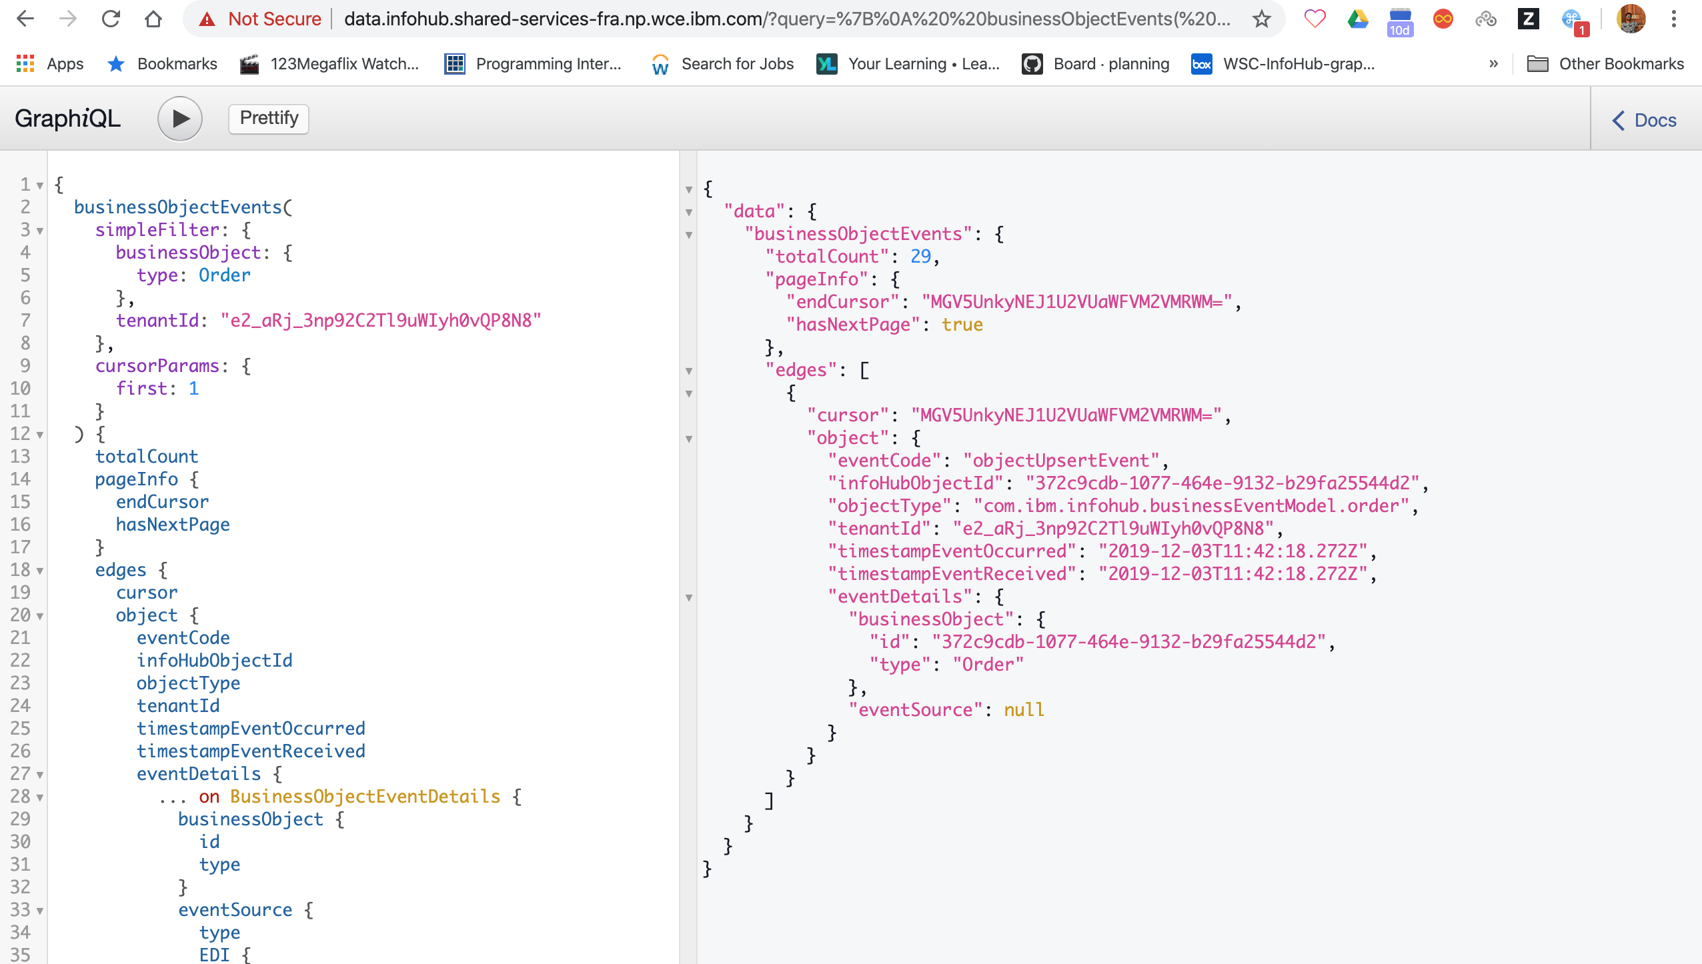Image resolution: width=1702 pixels, height=964 pixels.
Task: Bookmark this page with star icon
Action: [x=1261, y=19]
